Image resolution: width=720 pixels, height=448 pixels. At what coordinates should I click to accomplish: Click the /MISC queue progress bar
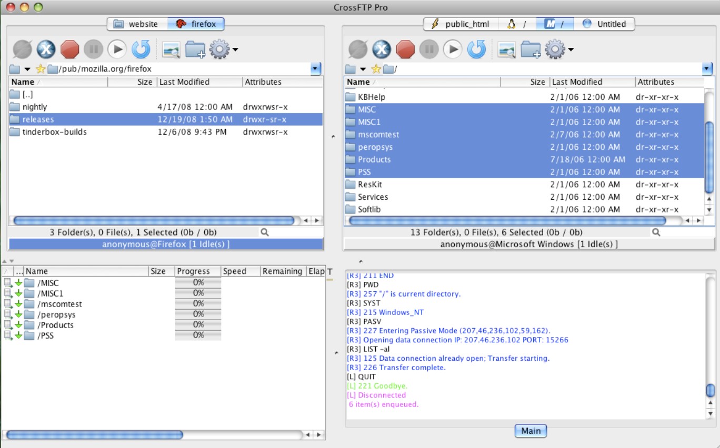point(197,283)
